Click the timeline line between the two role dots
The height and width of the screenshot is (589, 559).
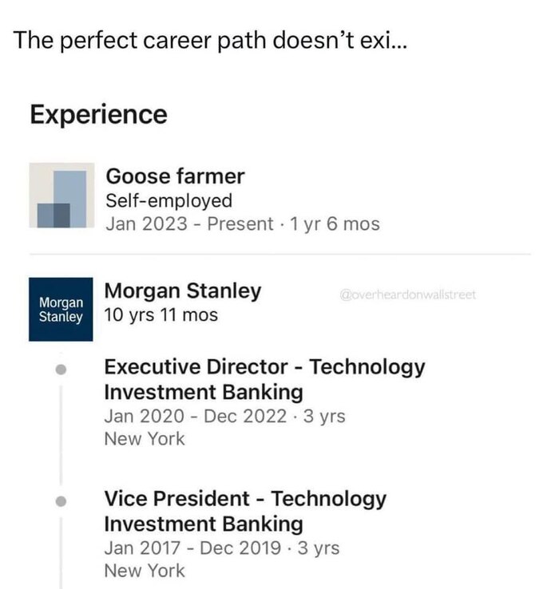point(61,437)
